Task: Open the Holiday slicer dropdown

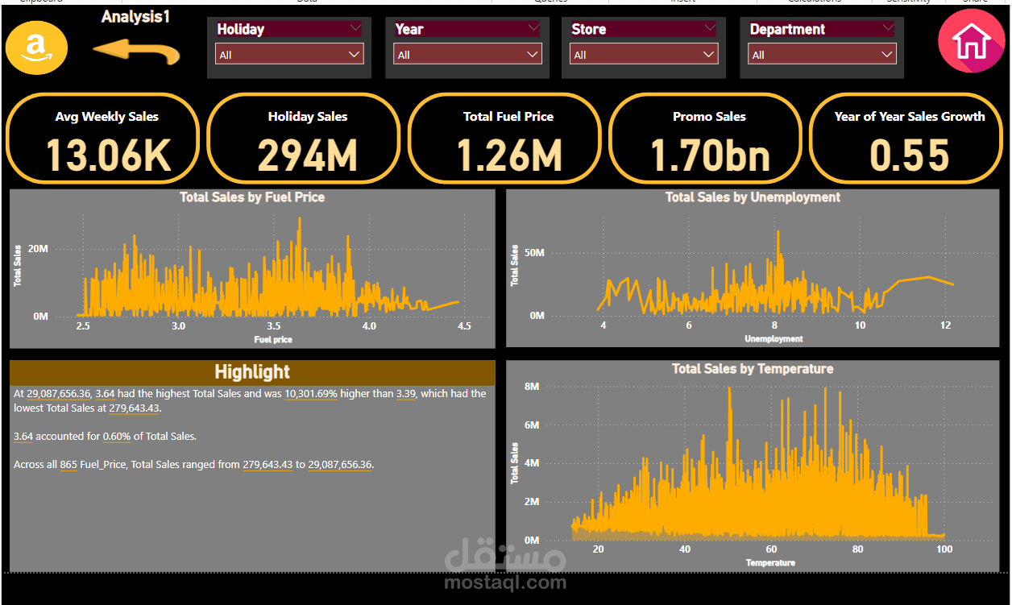Action: click(x=289, y=55)
